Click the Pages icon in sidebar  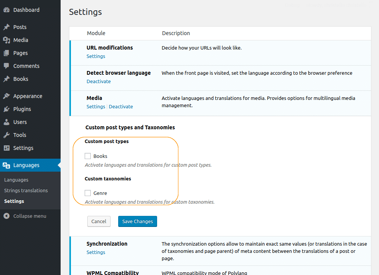pyautogui.click(x=6, y=53)
